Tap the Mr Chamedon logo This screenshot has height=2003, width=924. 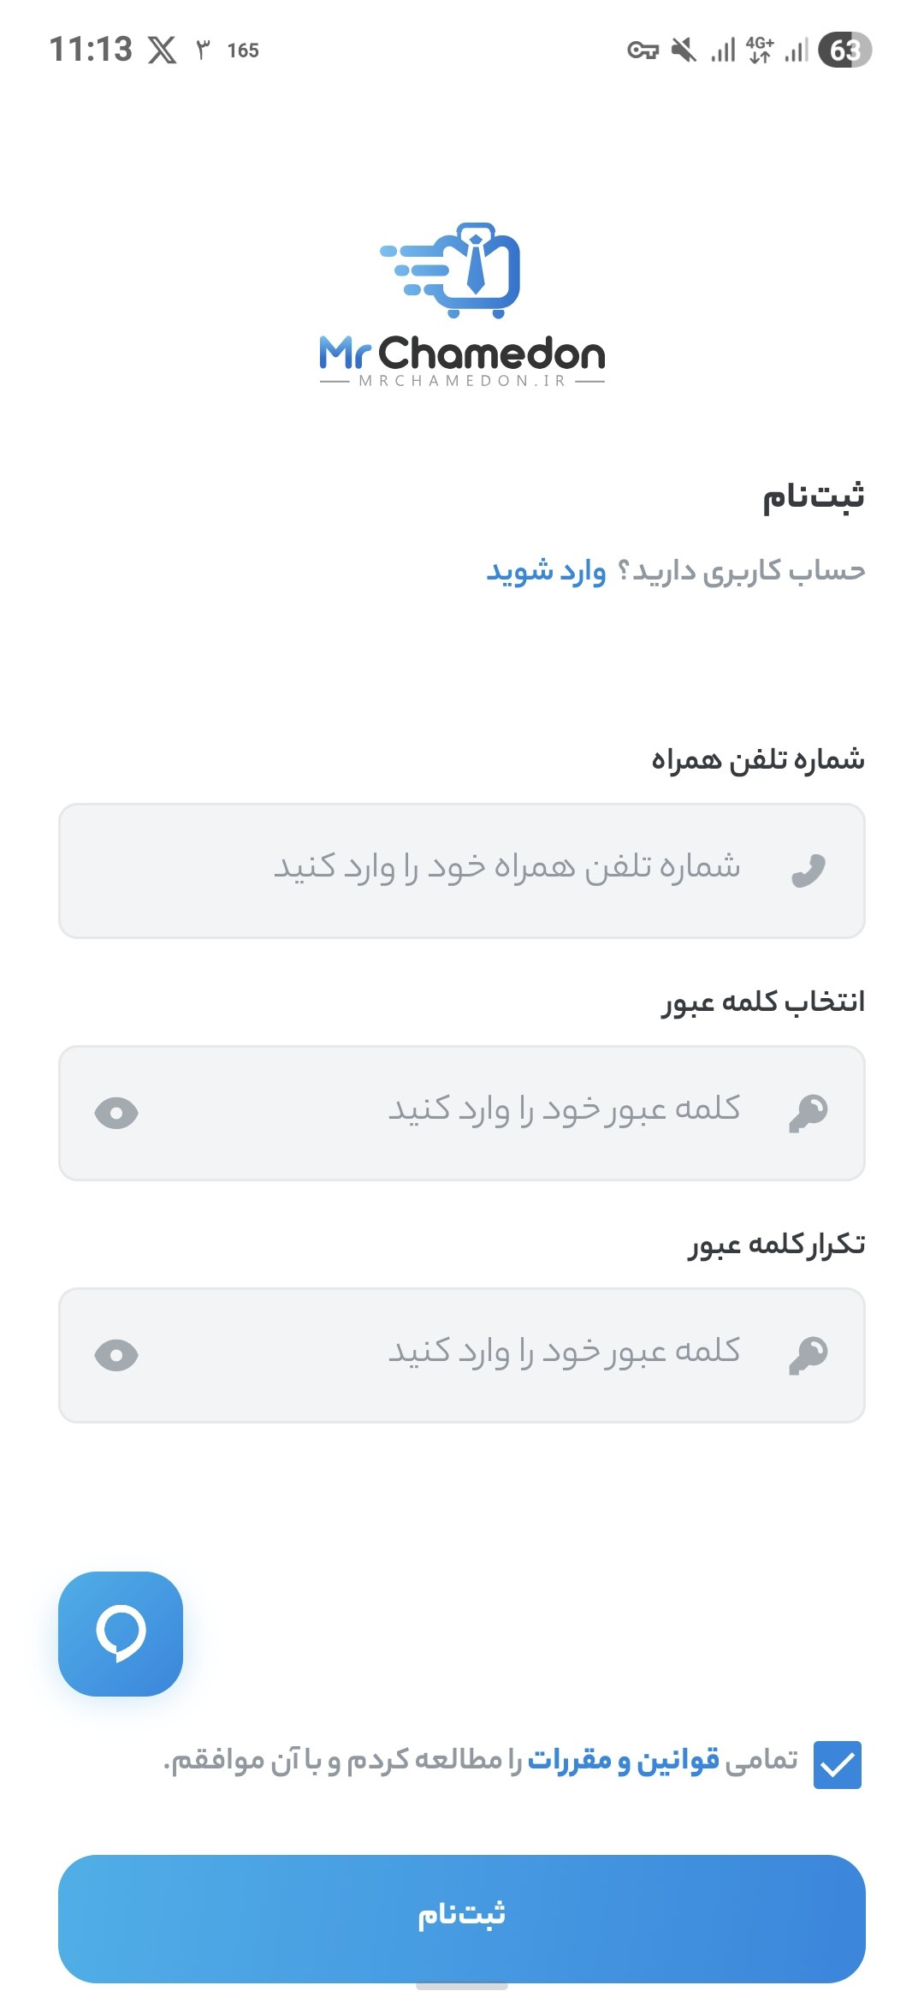point(462,306)
